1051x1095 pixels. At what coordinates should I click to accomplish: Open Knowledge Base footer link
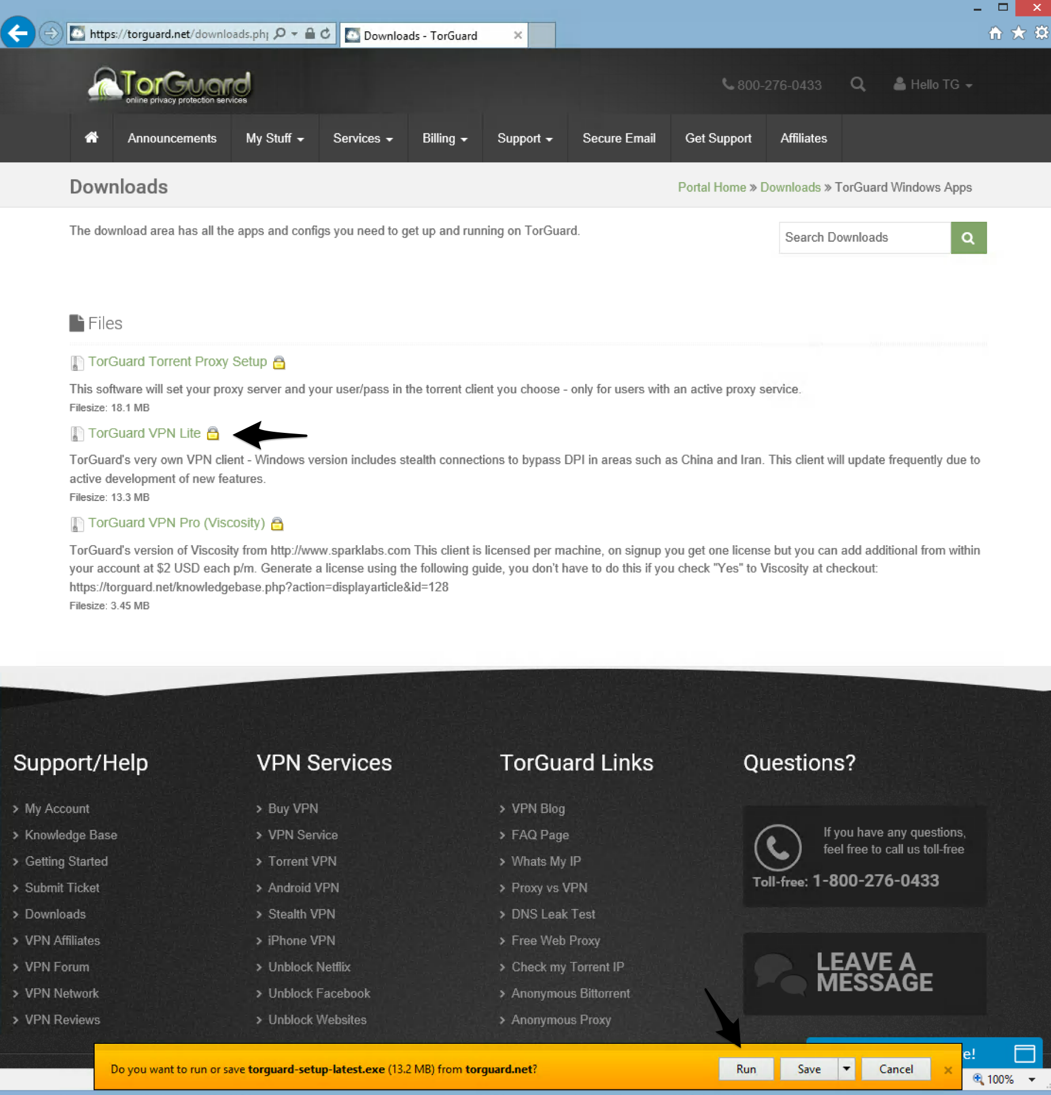click(71, 835)
